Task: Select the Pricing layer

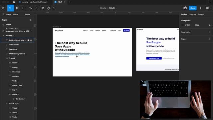Action: (15, 67)
